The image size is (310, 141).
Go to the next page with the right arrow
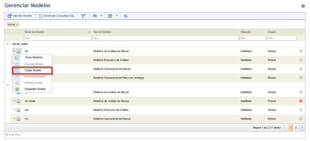pyautogui.click(x=302, y=128)
